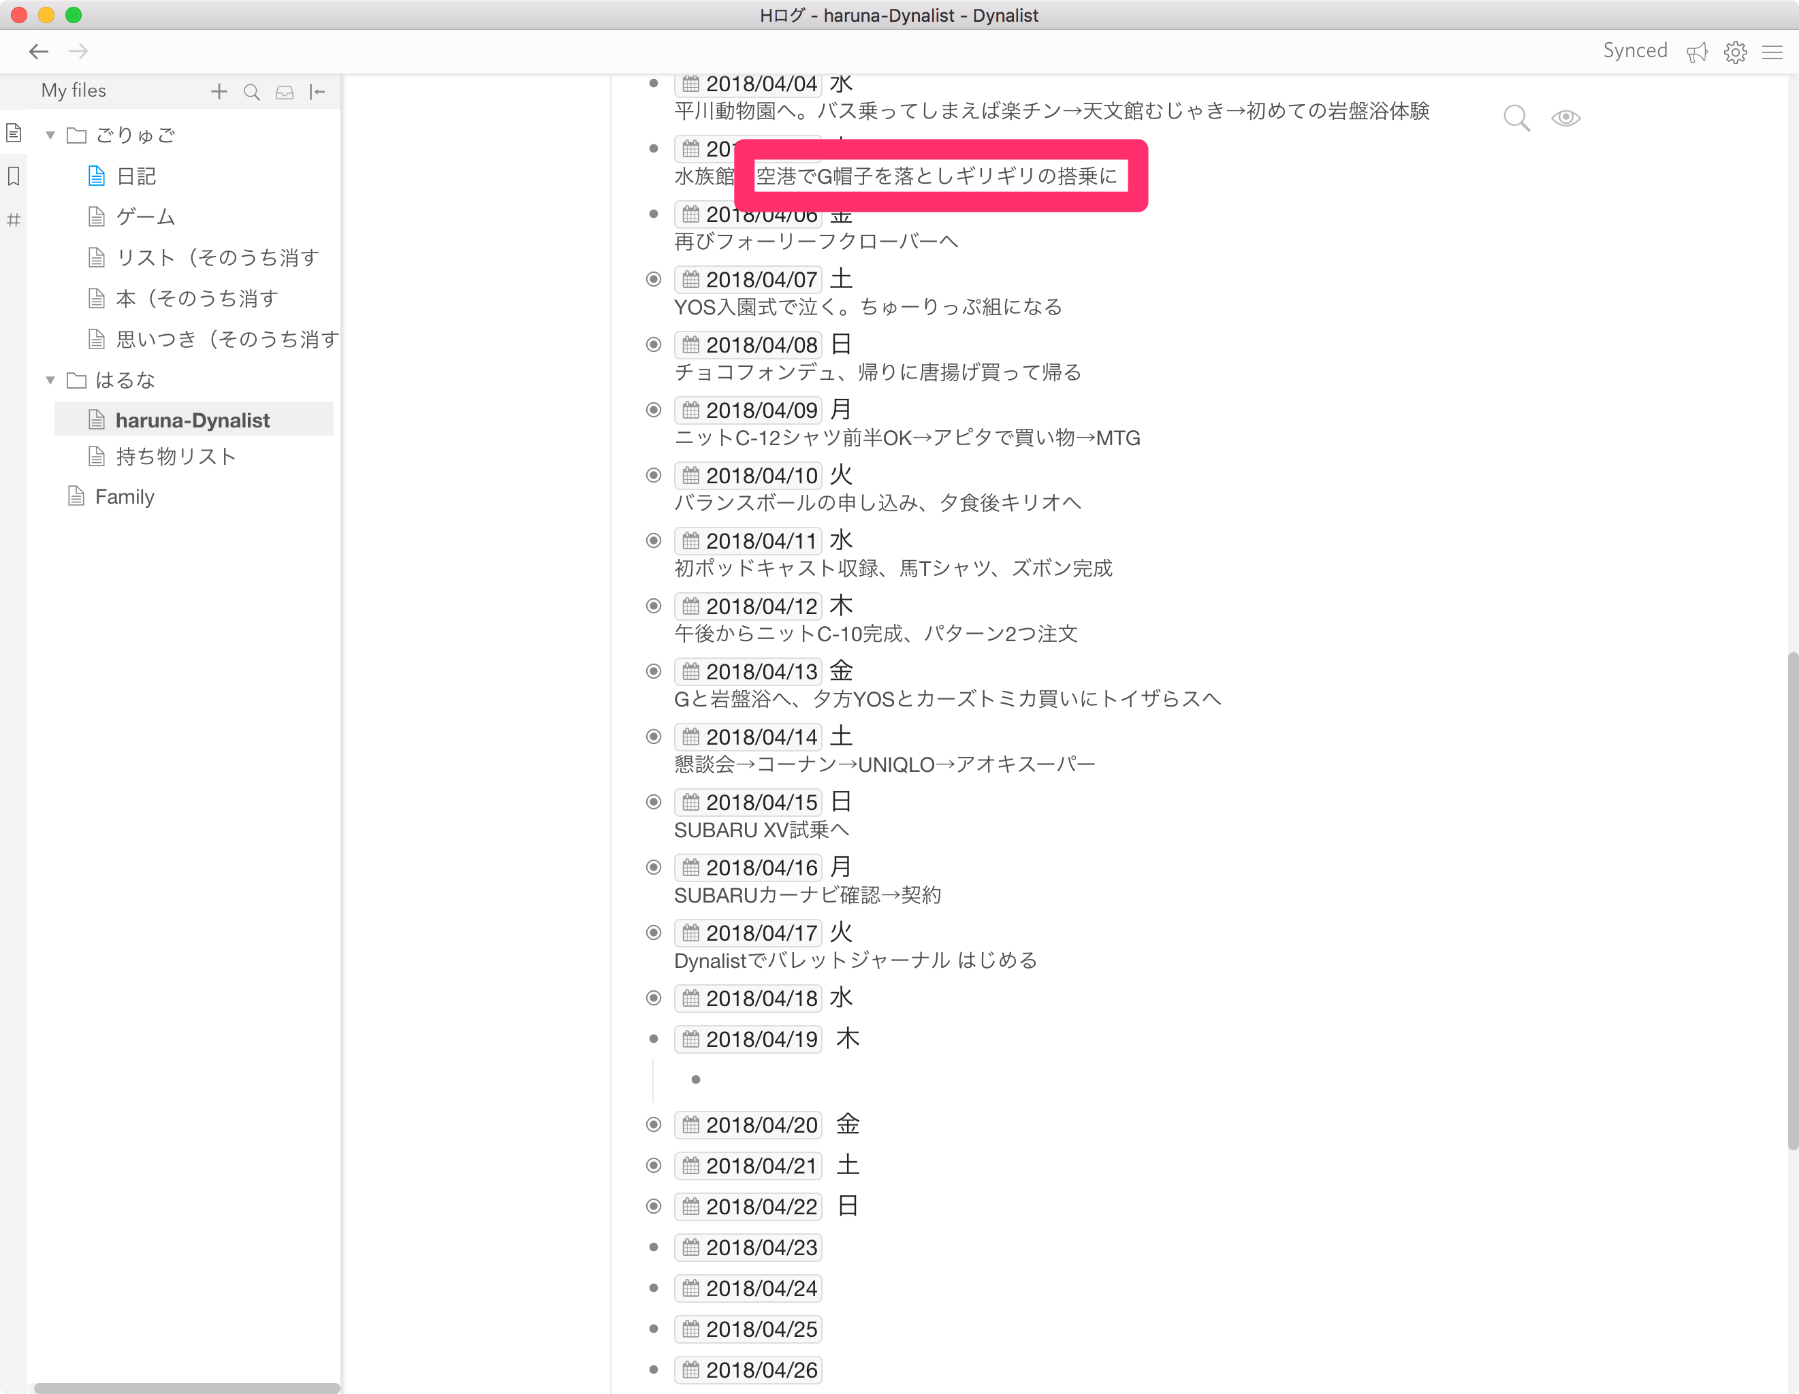Open the announcements megaphone icon
The image size is (1799, 1394).
1696,52
